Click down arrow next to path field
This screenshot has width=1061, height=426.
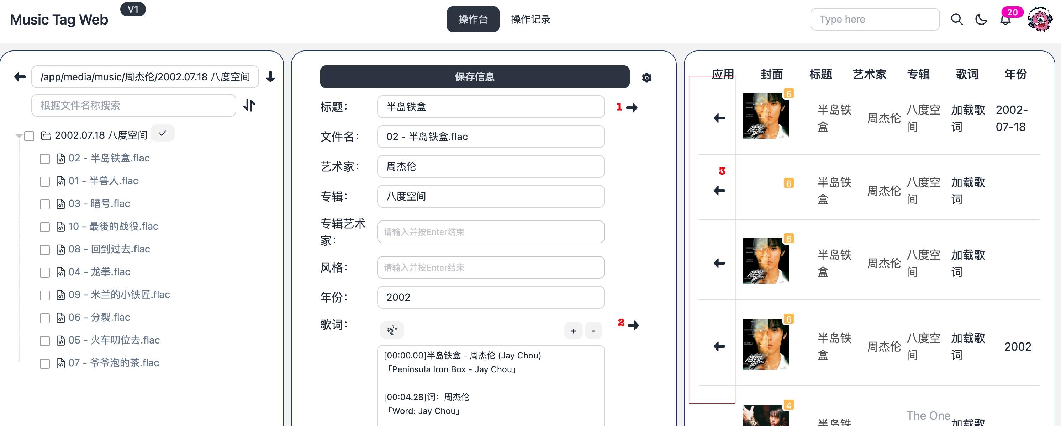(271, 76)
